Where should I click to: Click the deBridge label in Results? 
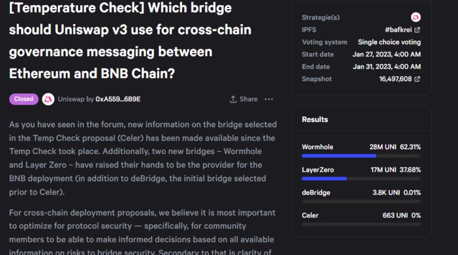[316, 193]
